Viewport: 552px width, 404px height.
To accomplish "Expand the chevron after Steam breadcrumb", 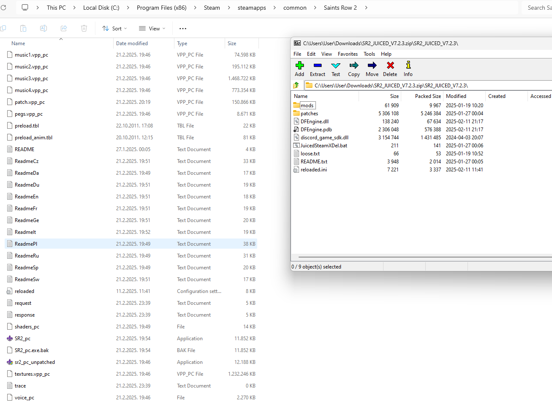I will coord(229,8).
